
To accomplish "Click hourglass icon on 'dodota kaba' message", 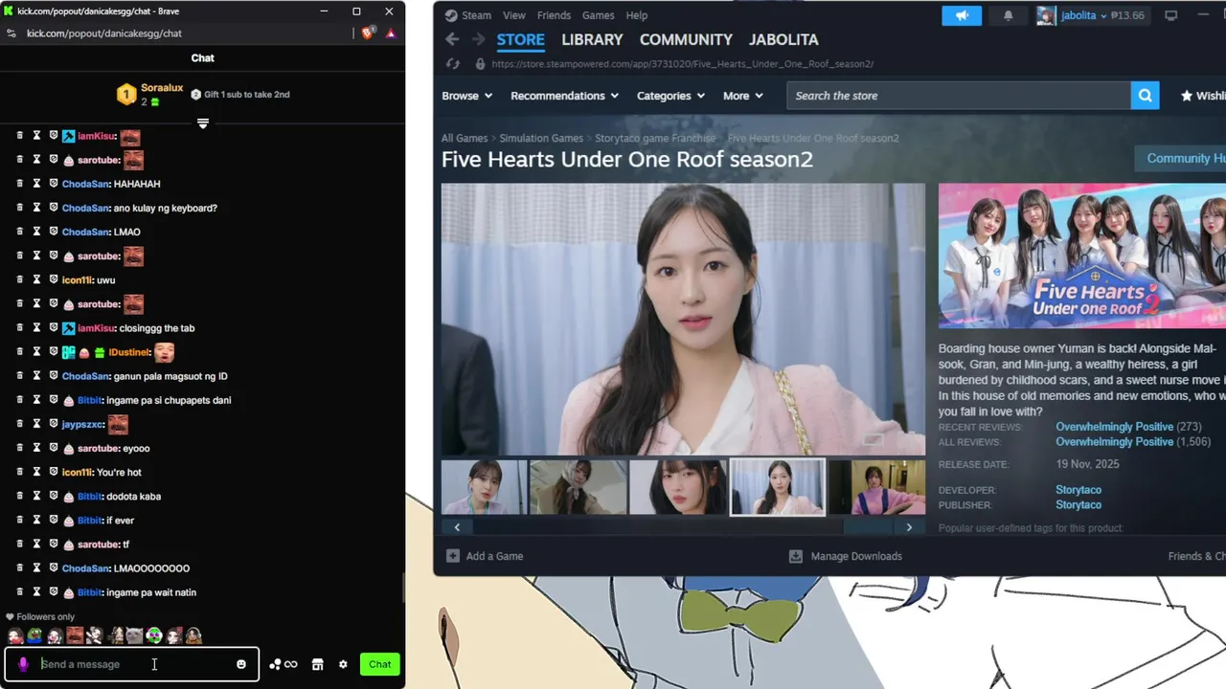I will point(36,496).
